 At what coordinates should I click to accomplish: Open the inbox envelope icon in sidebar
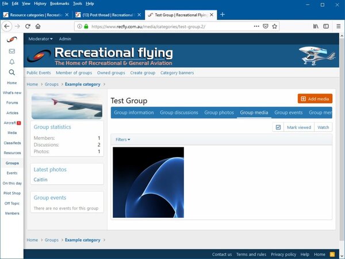11,51
